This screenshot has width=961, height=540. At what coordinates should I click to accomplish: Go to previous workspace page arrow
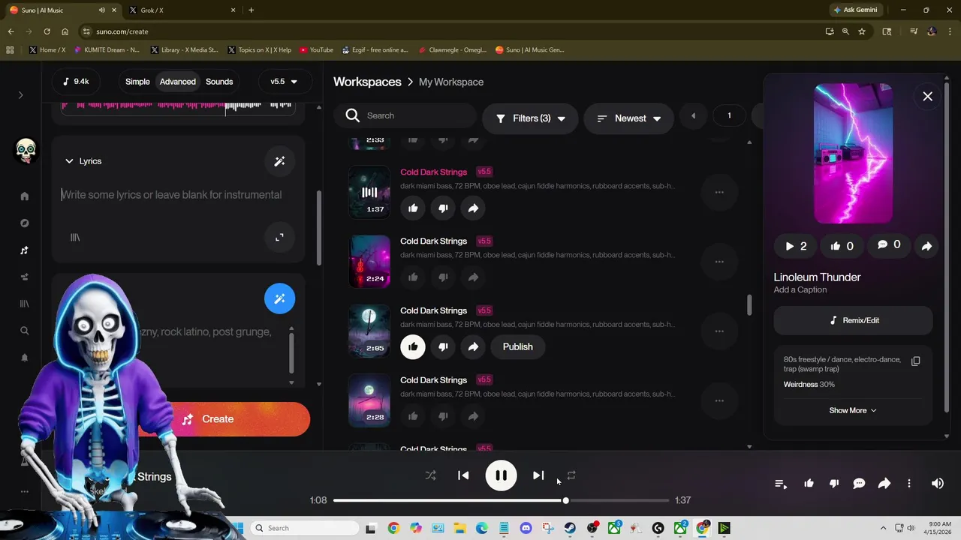coord(693,115)
